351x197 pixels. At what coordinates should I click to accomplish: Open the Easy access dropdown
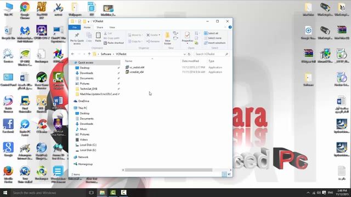point(175,38)
